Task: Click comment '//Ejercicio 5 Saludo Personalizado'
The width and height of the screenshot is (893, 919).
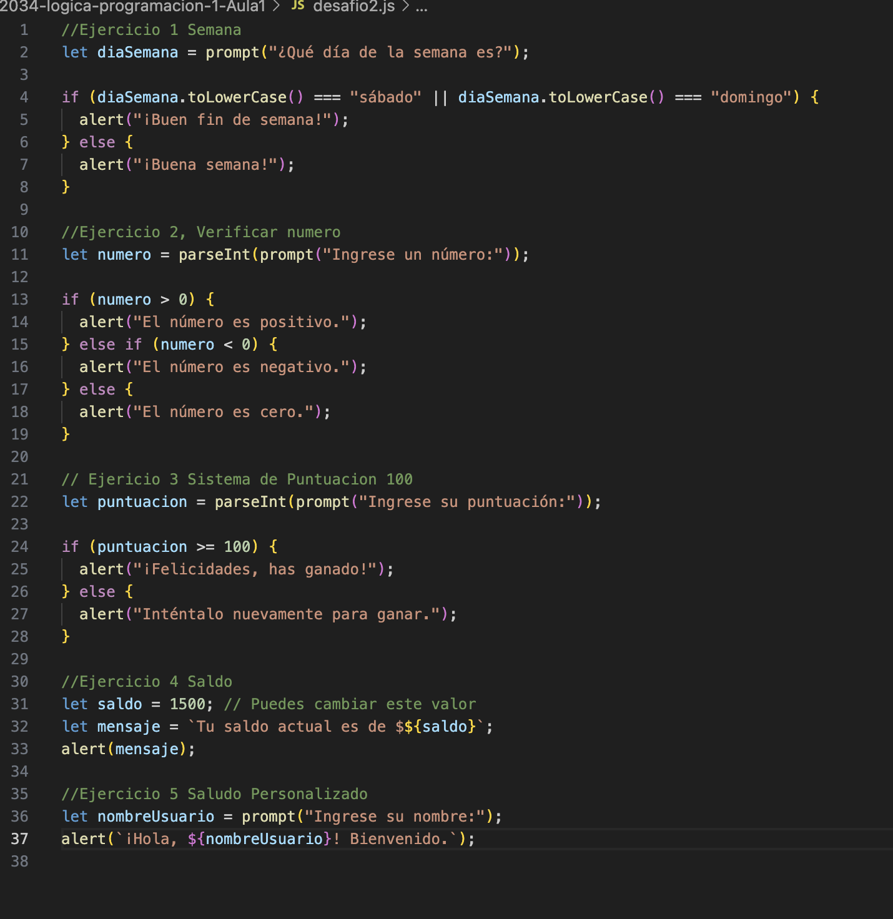Action: pos(214,794)
